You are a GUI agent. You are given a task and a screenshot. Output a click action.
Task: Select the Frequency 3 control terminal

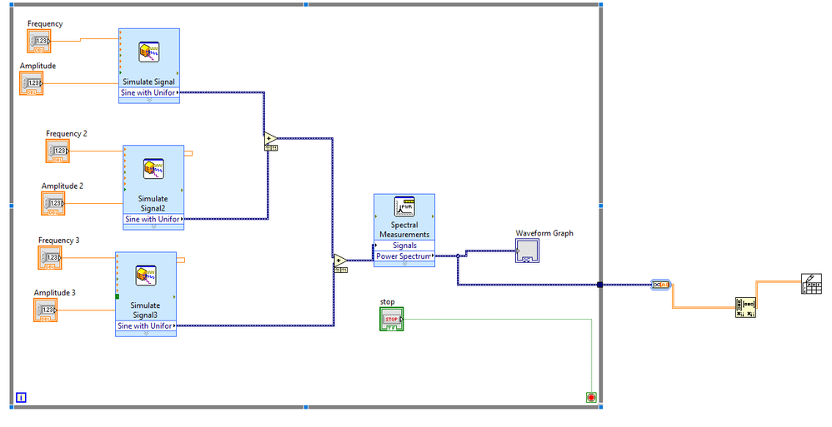pos(50,258)
